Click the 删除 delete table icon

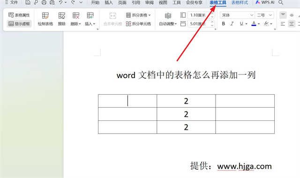point(76,15)
